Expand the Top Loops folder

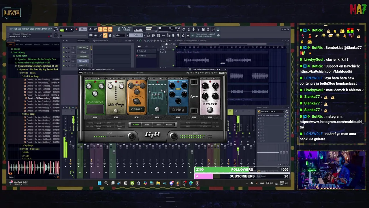pyautogui.click(x=28, y=146)
